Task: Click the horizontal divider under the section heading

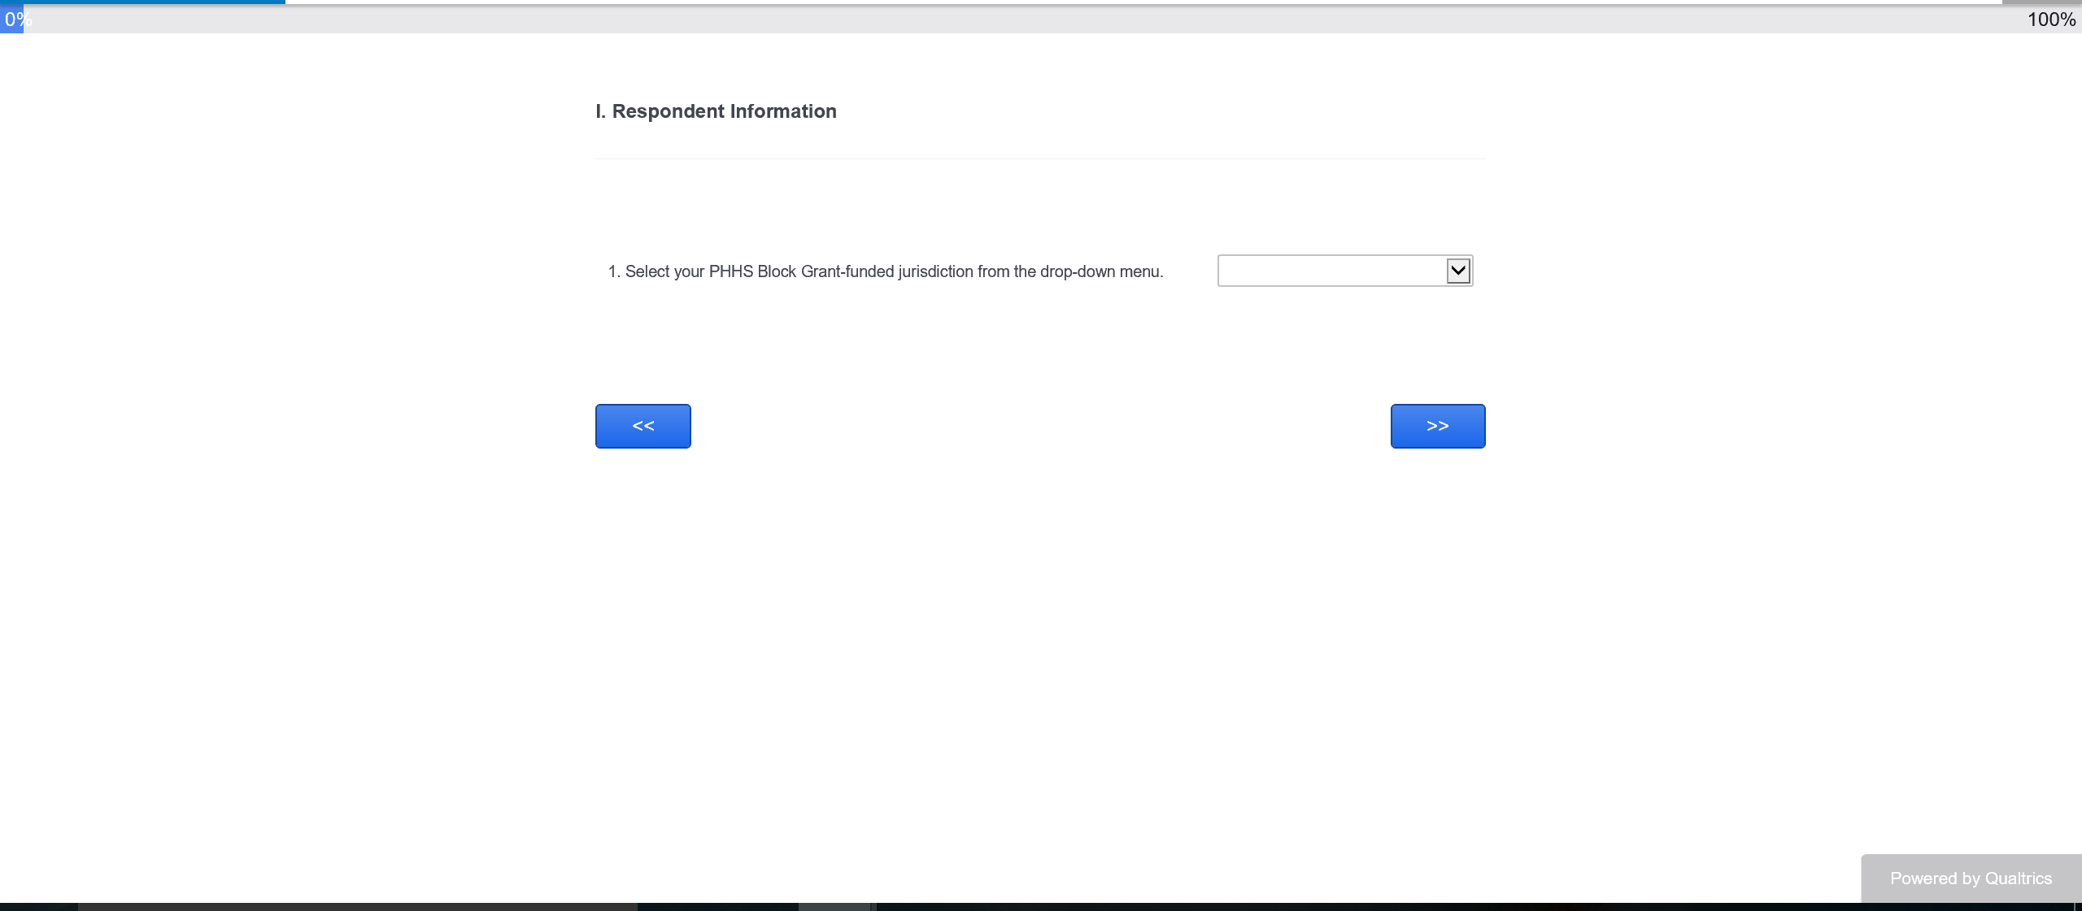Action: pos(1039,158)
